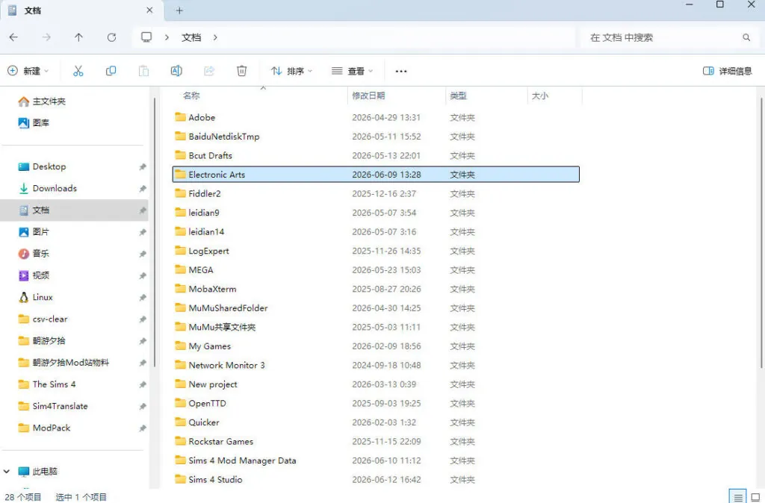
Task: Click the Copy icon in toolbar
Action: click(x=111, y=71)
